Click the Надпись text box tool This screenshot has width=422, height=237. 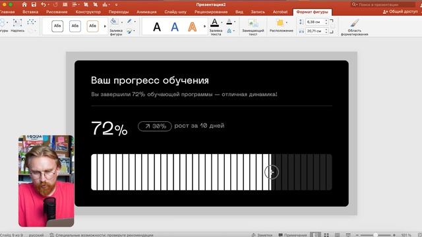pos(18,26)
